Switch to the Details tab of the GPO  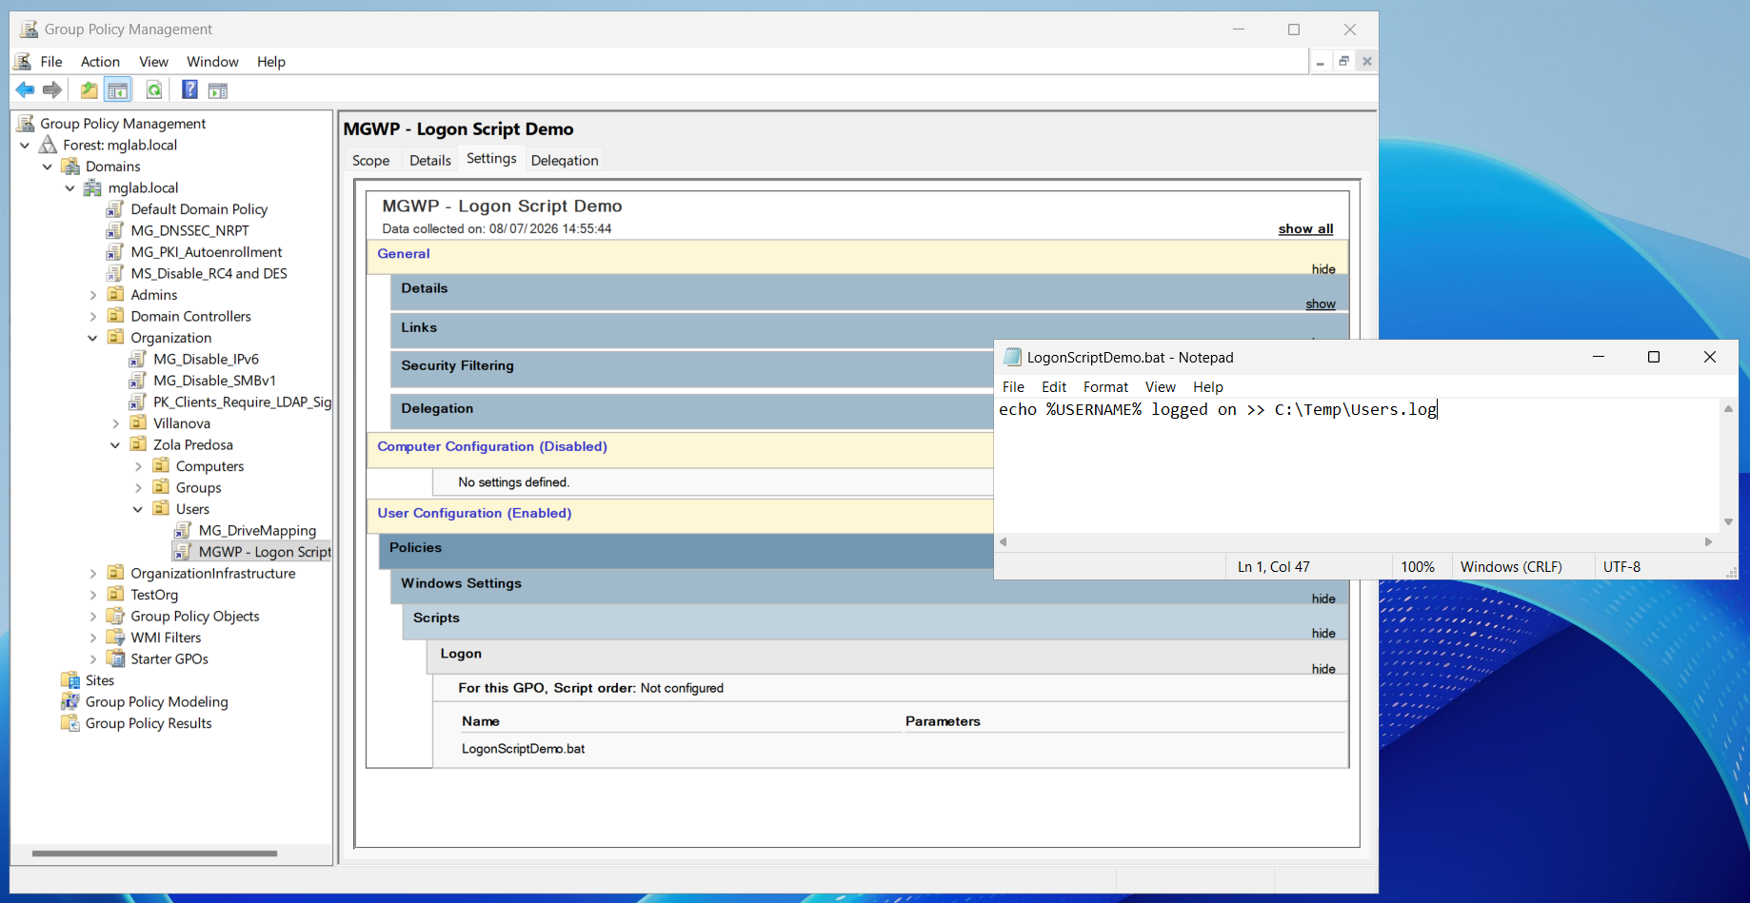429,161
